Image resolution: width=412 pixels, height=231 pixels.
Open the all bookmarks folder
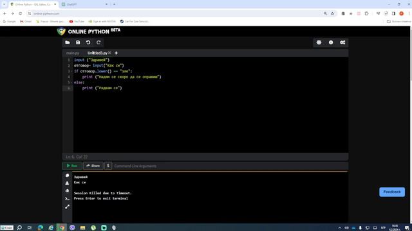[x=398, y=21]
